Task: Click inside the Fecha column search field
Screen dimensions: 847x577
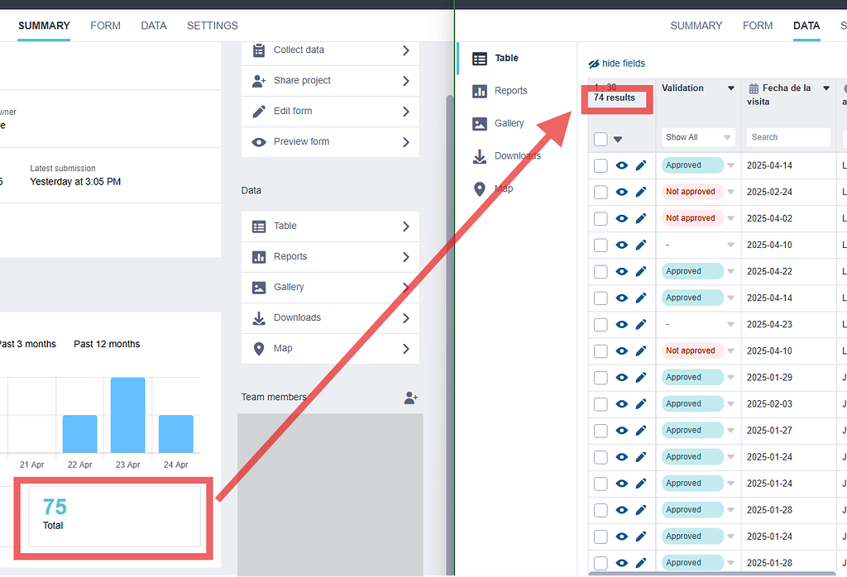Action: 788,137
